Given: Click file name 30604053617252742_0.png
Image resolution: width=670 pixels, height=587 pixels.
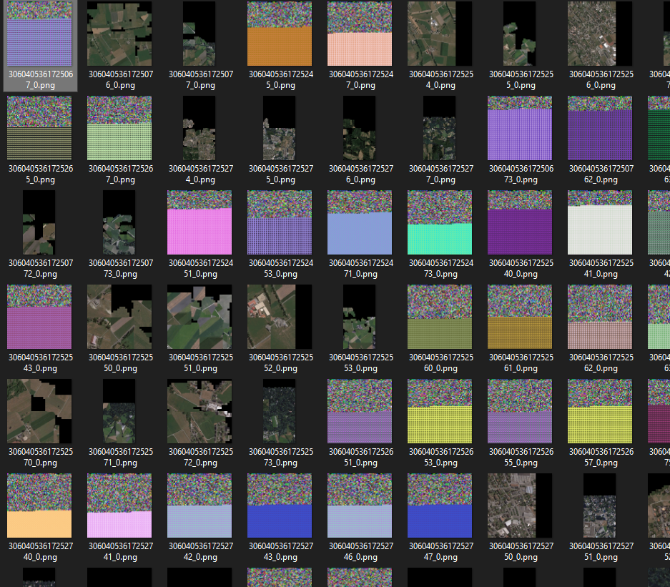Looking at the screenshot, I should [x=201, y=551].
